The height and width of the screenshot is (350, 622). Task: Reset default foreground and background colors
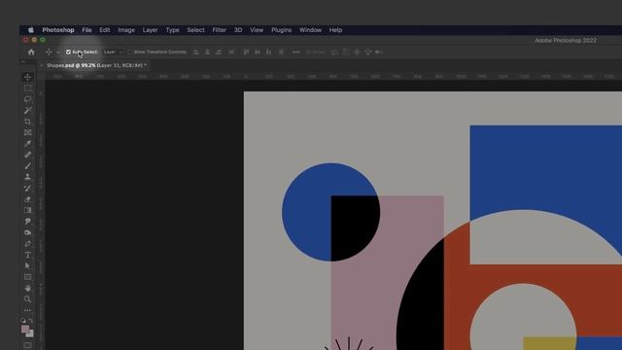[23, 321]
